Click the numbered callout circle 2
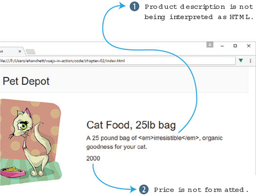The height and width of the screenshot is (195, 256). (x=144, y=190)
